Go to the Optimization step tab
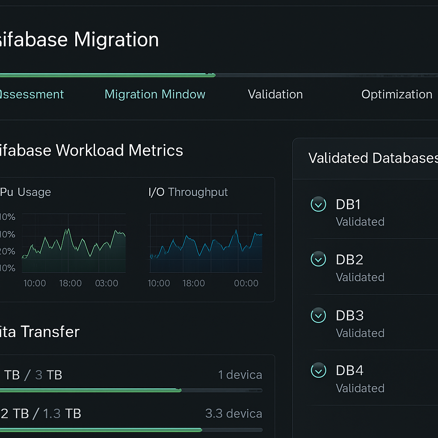 tap(397, 95)
